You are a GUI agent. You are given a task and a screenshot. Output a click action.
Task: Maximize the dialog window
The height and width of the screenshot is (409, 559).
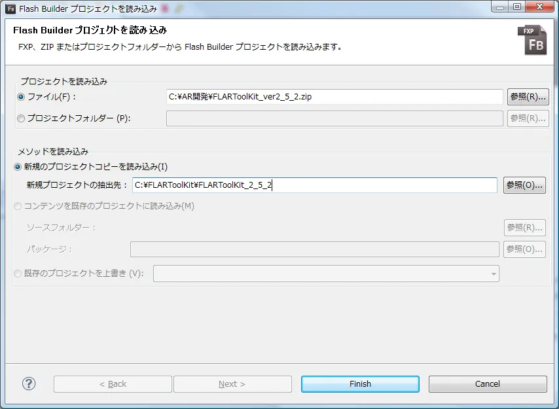click(517, 7)
